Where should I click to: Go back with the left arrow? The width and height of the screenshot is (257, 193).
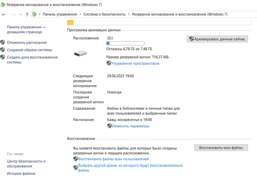pyautogui.click(x=4, y=15)
